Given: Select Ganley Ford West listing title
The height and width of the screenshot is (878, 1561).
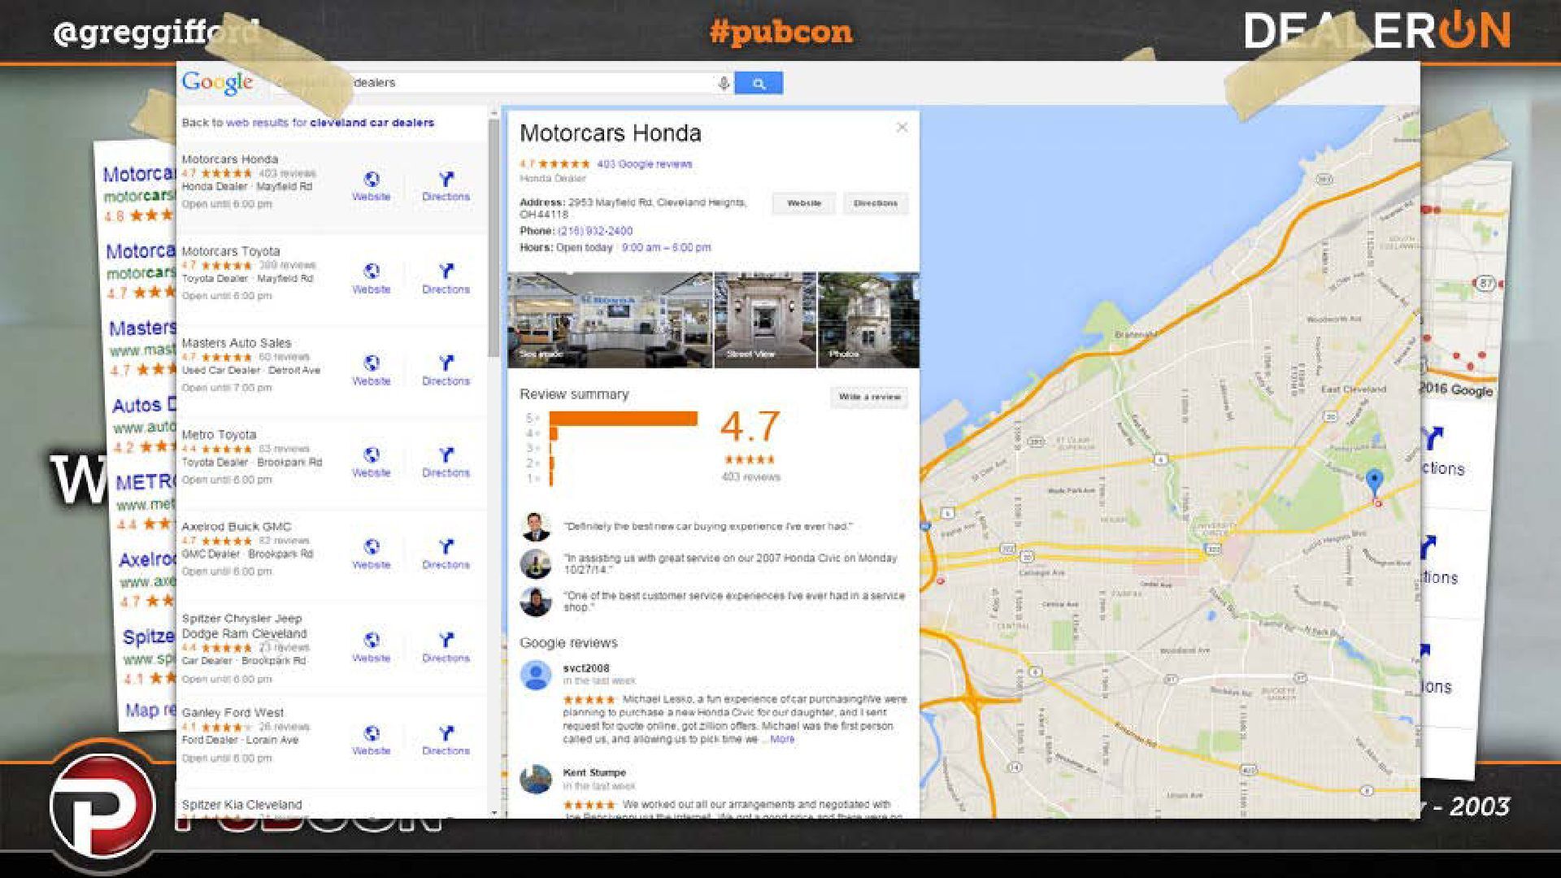Looking at the screenshot, I should pyautogui.click(x=233, y=713).
